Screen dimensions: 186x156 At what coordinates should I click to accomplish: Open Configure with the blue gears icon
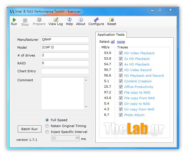[x=96, y=20]
